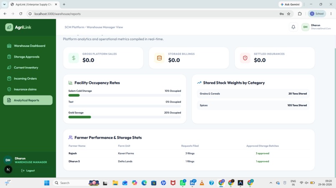Open the Chrome three-dot menu
Screen dimensions: 336x188
[331, 14]
